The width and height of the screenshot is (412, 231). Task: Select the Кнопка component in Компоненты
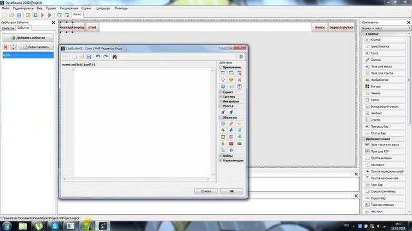pos(384,40)
